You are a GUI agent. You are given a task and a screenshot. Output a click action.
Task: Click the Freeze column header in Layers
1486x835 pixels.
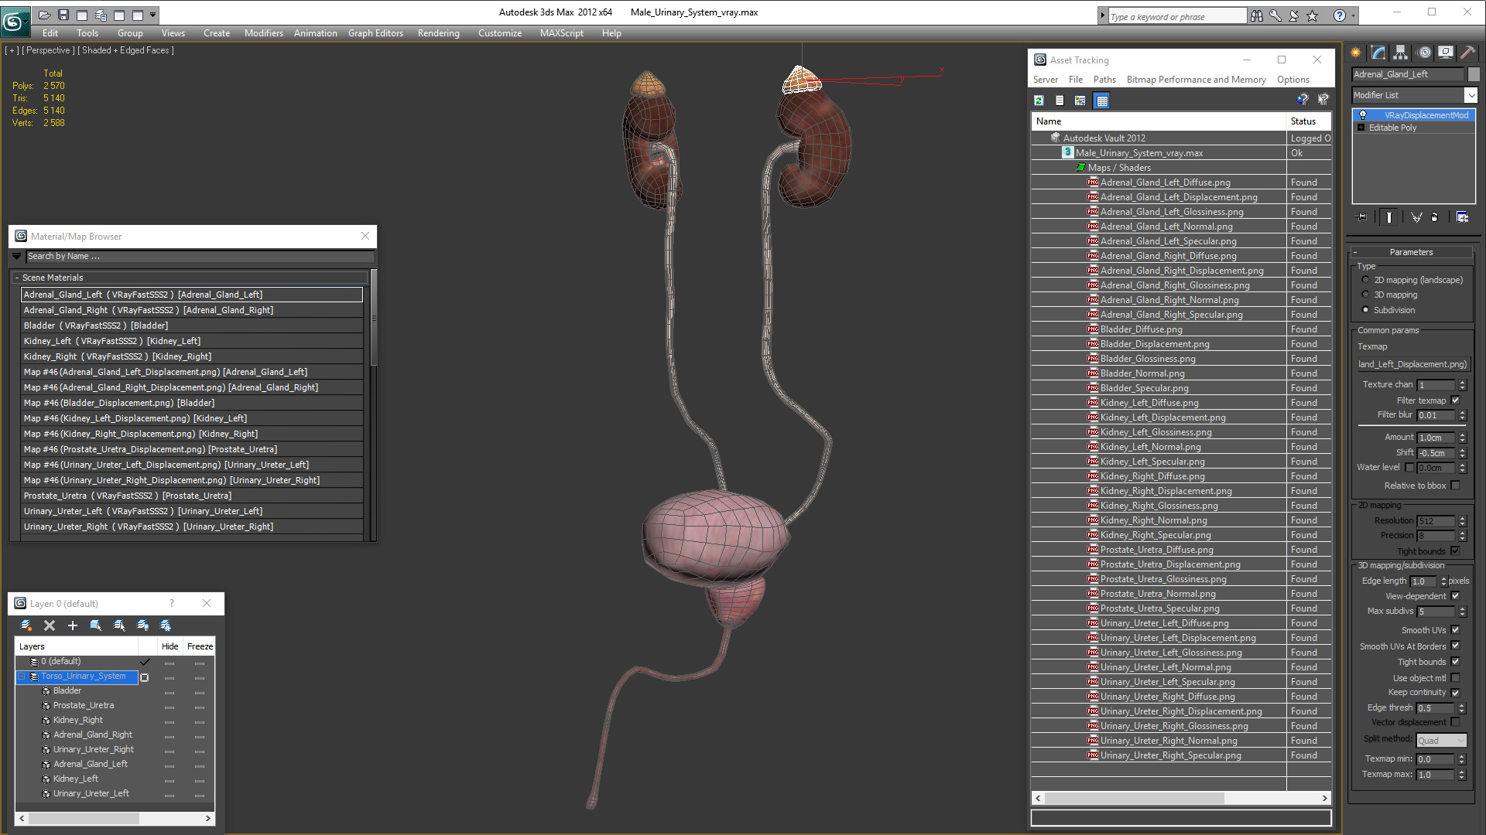(x=200, y=646)
